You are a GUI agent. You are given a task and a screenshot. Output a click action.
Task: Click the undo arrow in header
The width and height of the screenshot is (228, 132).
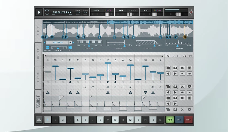click(47, 10)
